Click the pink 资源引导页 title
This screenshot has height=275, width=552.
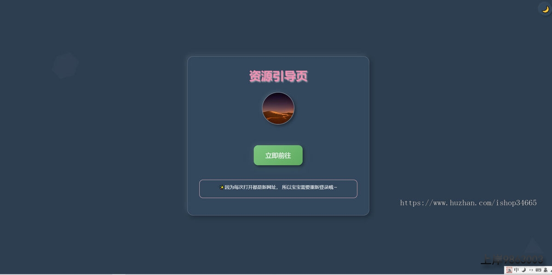[x=278, y=77]
